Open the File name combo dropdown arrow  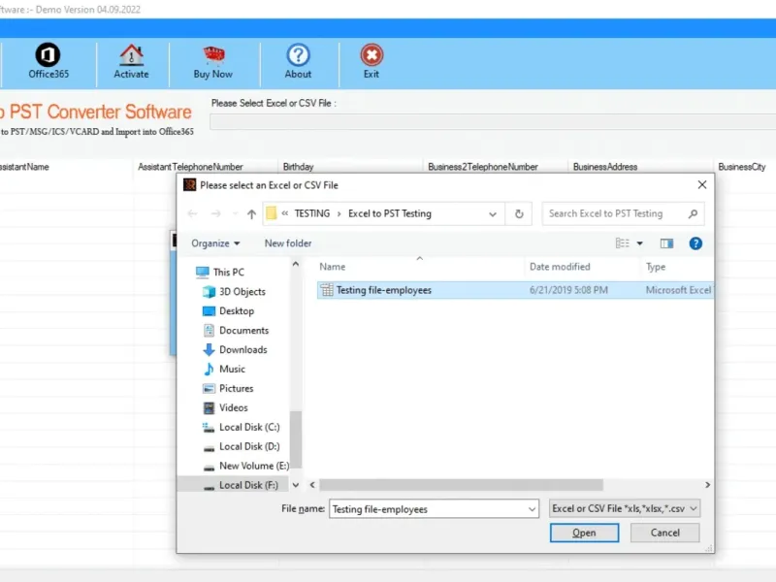(532, 509)
